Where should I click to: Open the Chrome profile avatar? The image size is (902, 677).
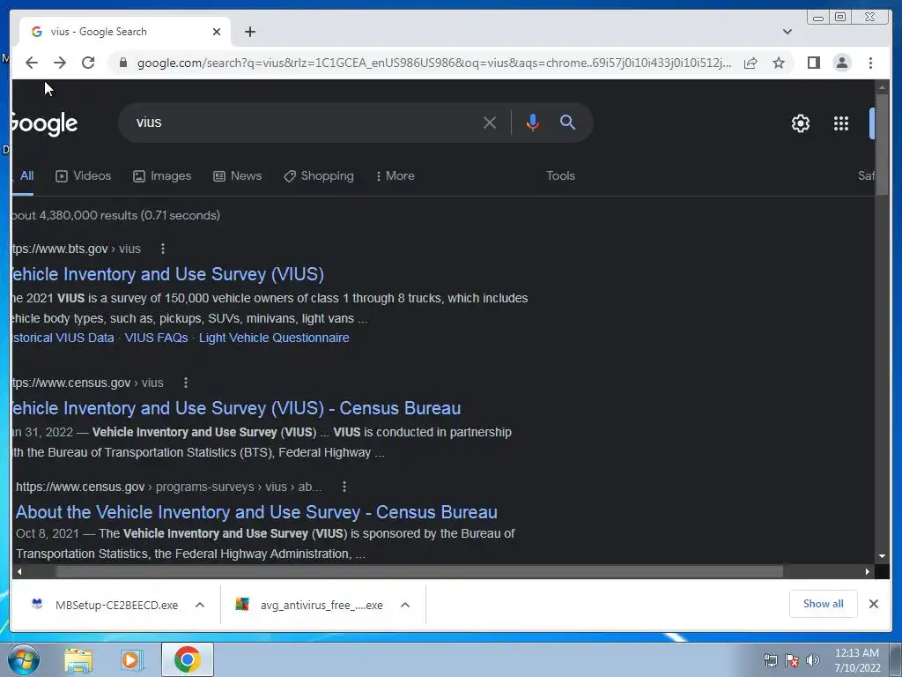(x=841, y=63)
